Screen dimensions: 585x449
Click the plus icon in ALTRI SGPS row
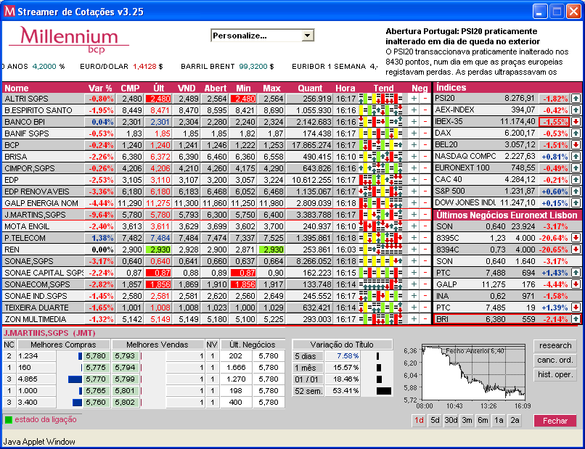414,99
